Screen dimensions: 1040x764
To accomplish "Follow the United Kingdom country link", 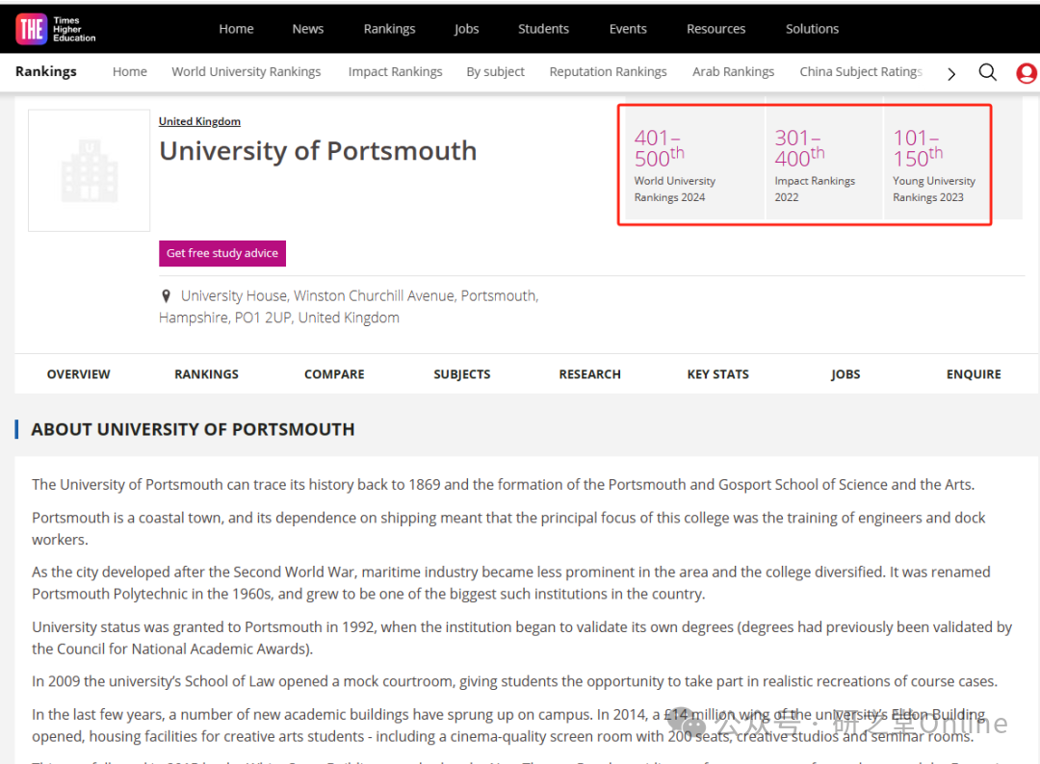I will coord(199,121).
